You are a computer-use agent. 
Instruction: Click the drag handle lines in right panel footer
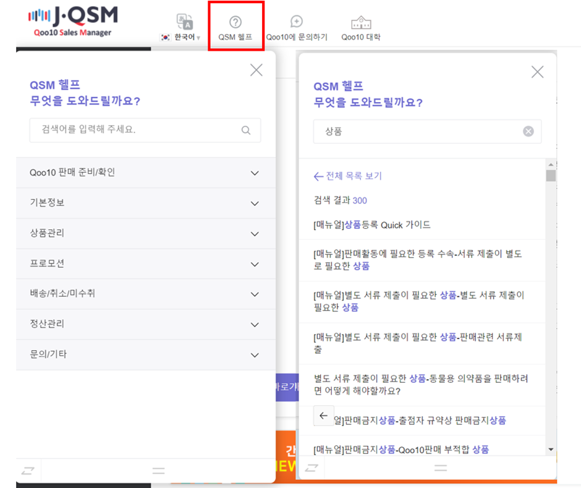[441, 468]
